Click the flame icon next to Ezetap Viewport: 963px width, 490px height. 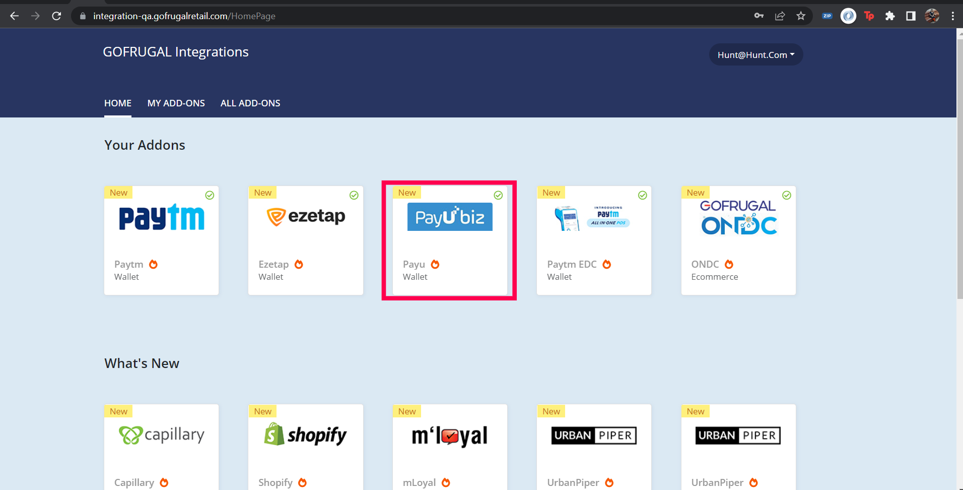[299, 264]
